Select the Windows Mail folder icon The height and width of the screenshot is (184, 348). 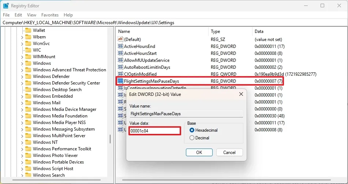28,103
